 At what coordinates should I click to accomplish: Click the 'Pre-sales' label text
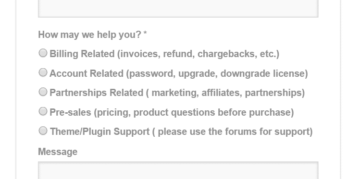point(70,112)
